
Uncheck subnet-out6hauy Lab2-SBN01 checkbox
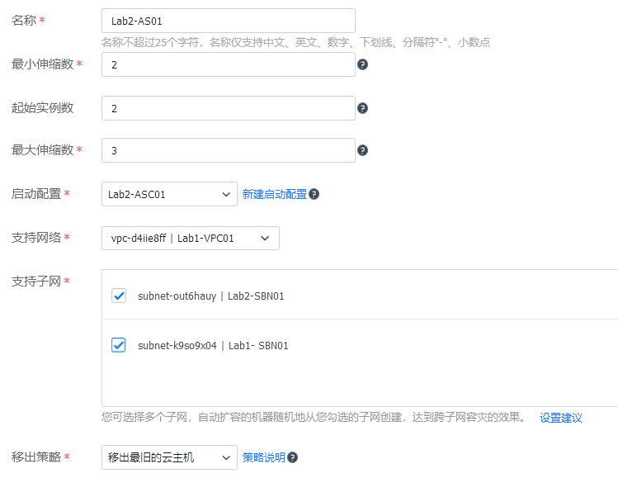click(x=119, y=296)
